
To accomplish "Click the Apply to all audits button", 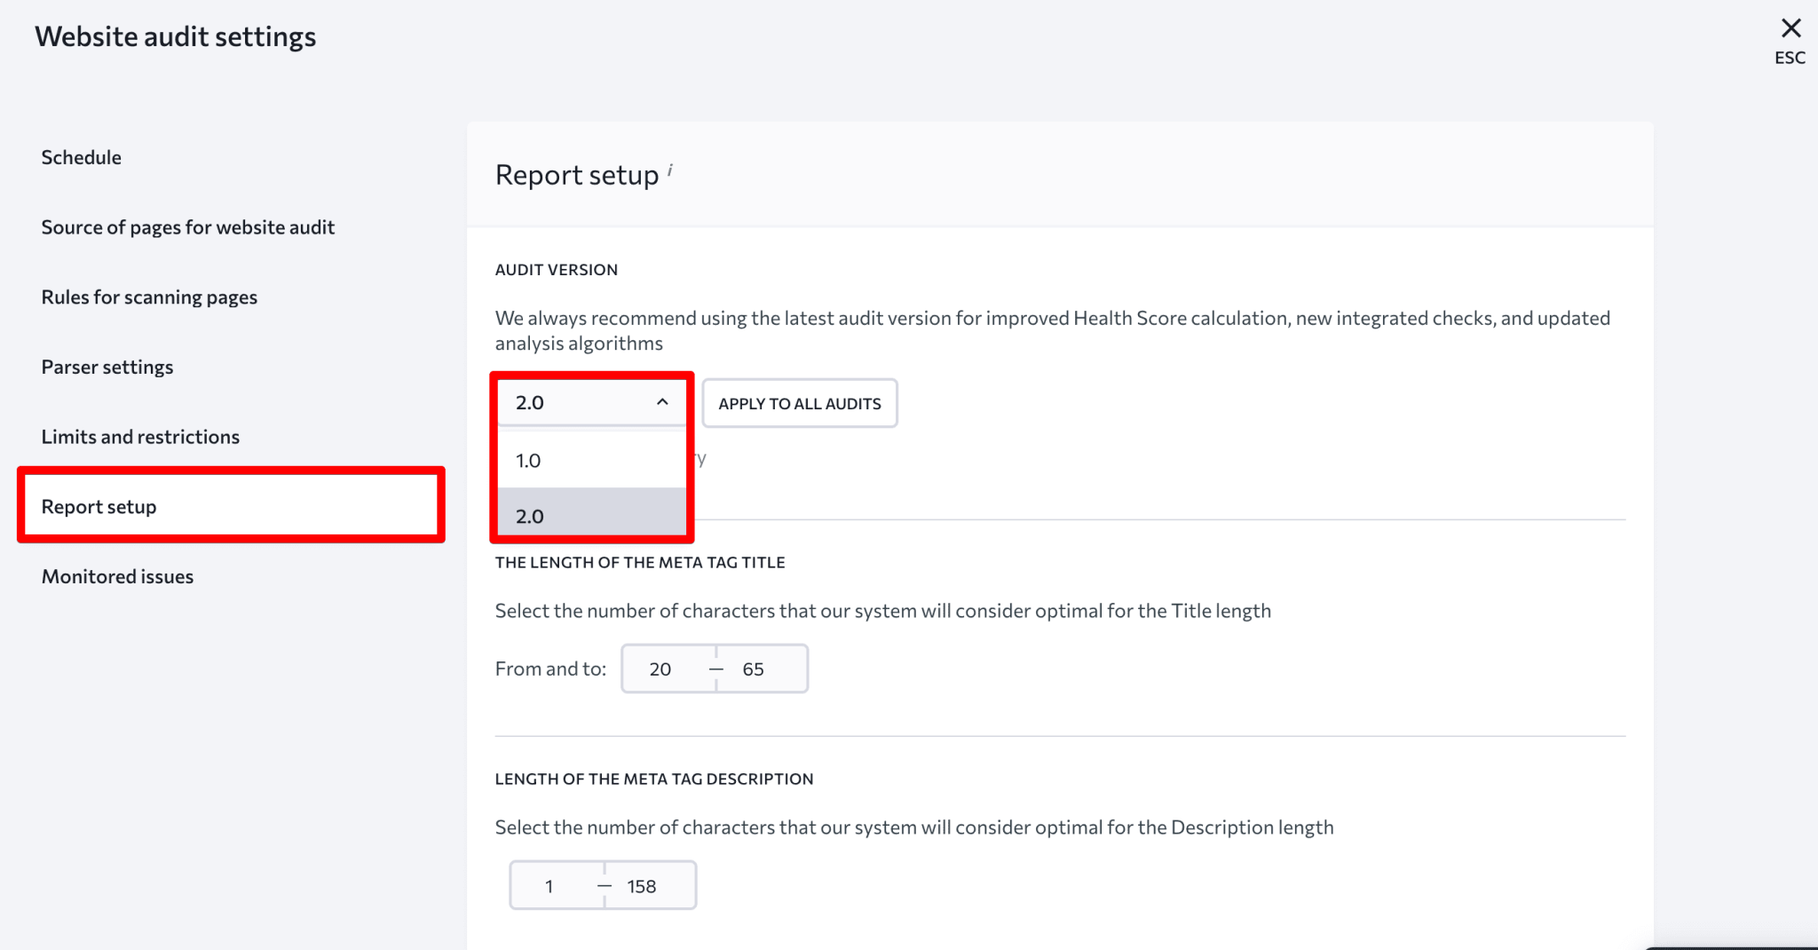I will point(799,402).
